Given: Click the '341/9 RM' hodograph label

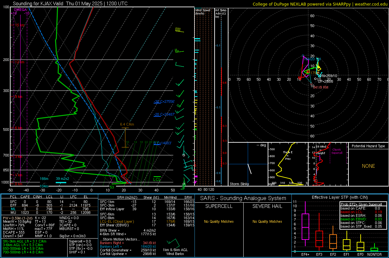Looking at the screenshot, I should pyautogui.click(x=320, y=87).
